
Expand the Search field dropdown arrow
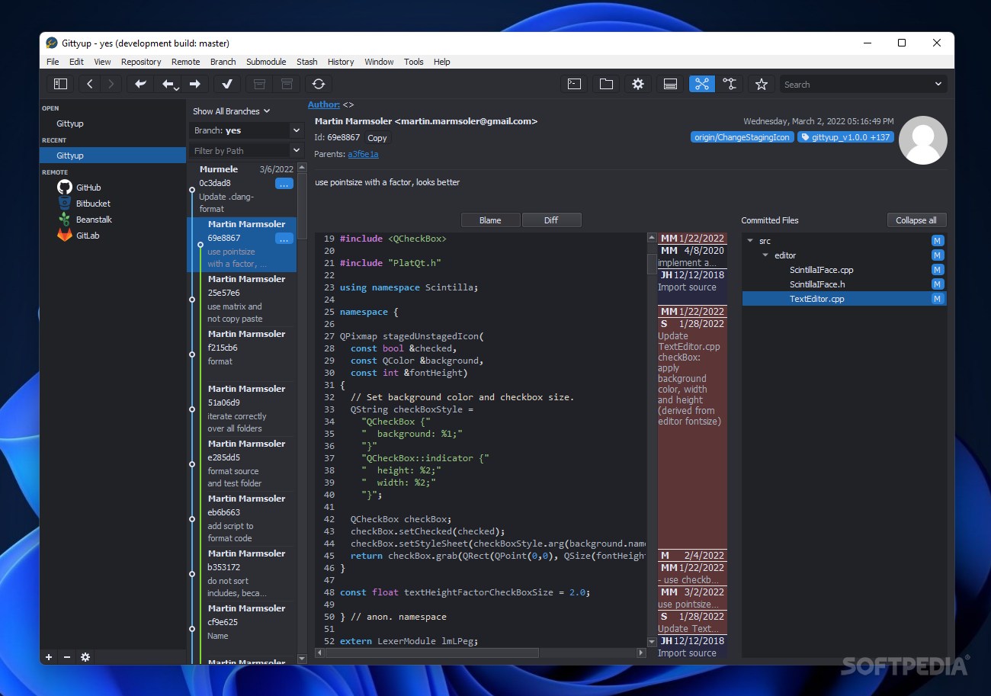click(938, 85)
